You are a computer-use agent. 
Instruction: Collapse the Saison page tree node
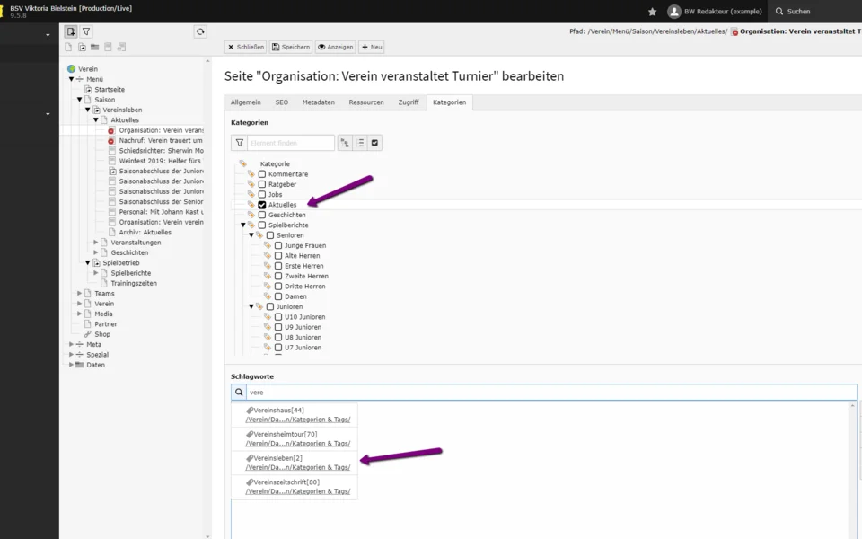point(80,100)
